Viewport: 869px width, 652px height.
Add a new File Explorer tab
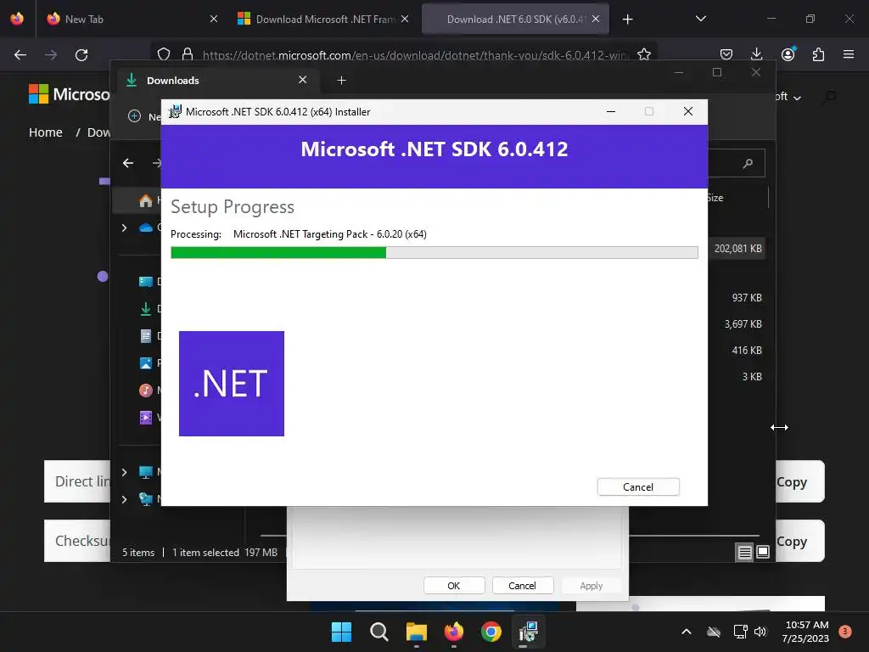(x=341, y=81)
